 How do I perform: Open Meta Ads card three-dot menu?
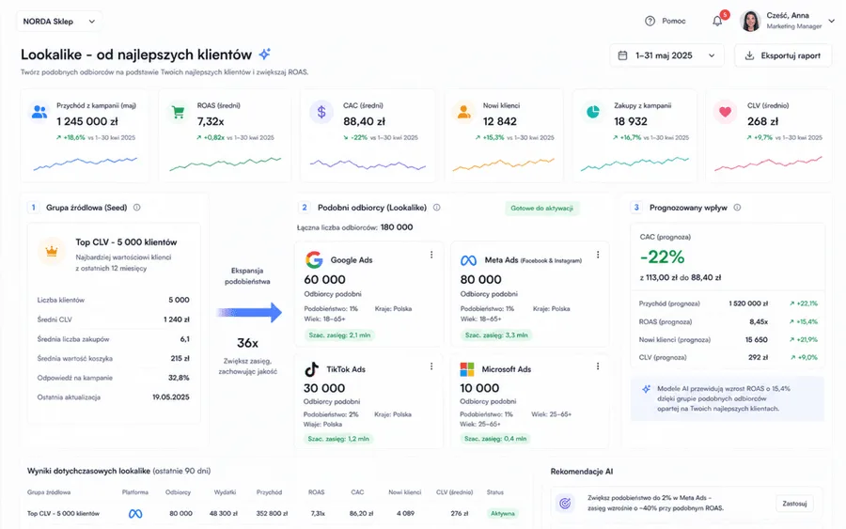point(598,255)
